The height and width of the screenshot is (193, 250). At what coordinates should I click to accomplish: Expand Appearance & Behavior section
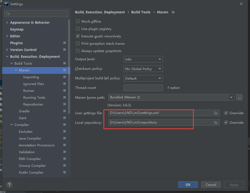pos(7,22)
